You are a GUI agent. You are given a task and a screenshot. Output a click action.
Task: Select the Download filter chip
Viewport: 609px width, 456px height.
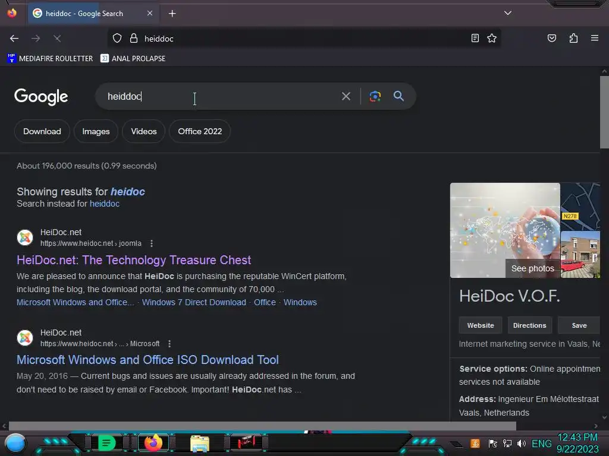point(42,131)
